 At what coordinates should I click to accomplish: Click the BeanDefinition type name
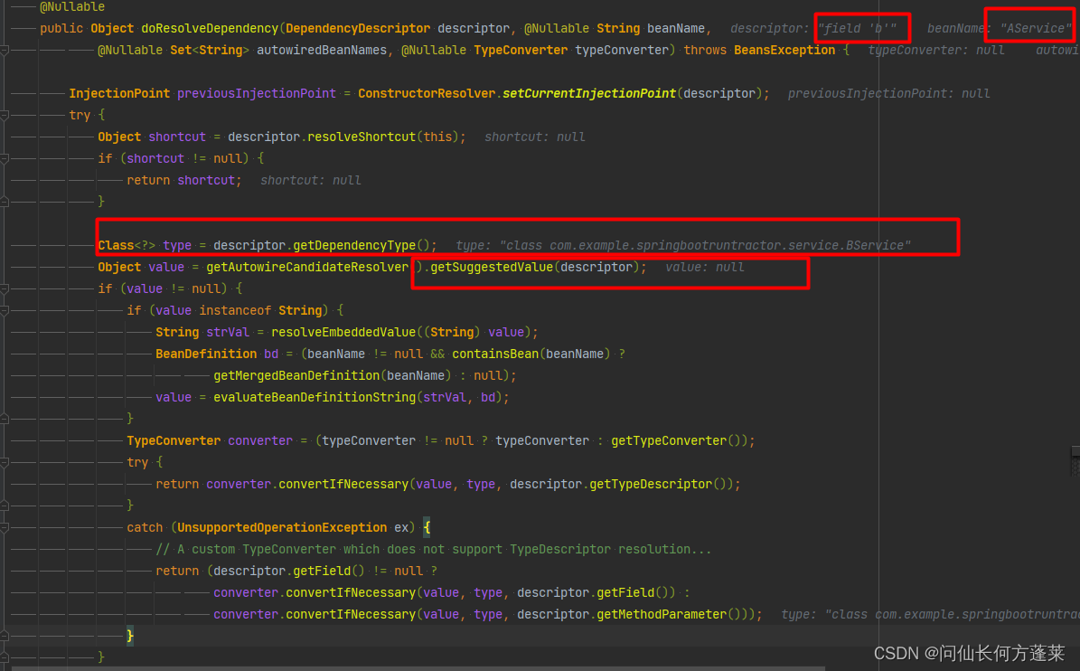pyautogui.click(x=206, y=354)
